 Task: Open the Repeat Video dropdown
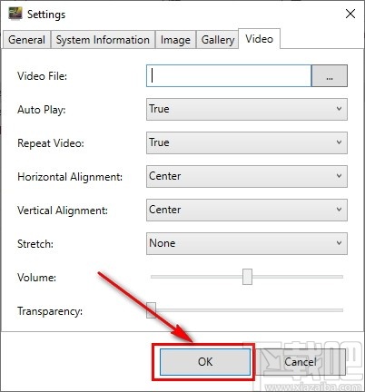pos(247,142)
